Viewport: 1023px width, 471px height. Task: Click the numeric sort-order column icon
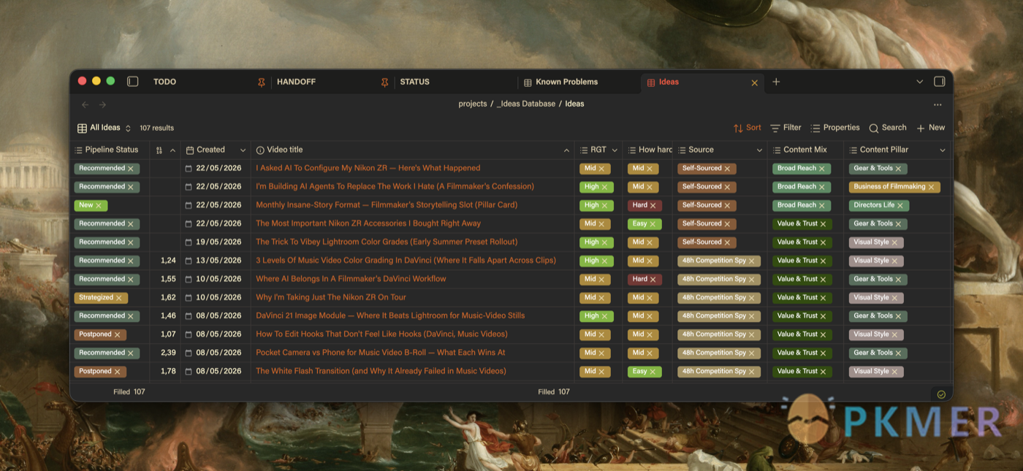pyautogui.click(x=159, y=150)
